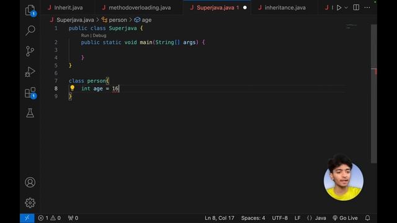Open the Extensions view
This screenshot has height=223, width=397.
pyautogui.click(x=30, y=92)
